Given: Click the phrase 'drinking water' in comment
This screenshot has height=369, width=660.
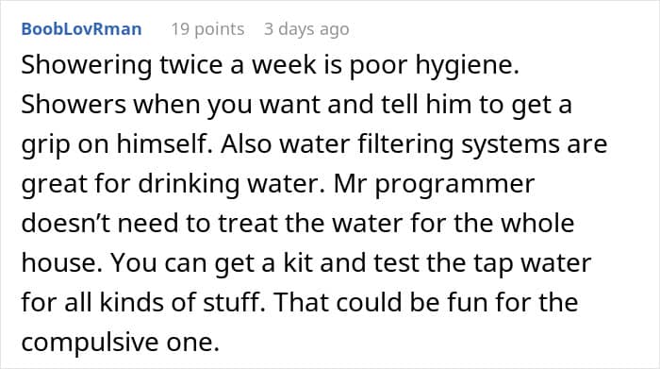Looking at the screenshot, I should tap(232, 185).
